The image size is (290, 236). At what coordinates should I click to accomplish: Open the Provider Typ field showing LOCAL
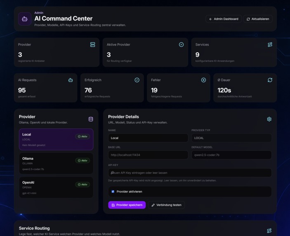pyautogui.click(x=231, y=138)
